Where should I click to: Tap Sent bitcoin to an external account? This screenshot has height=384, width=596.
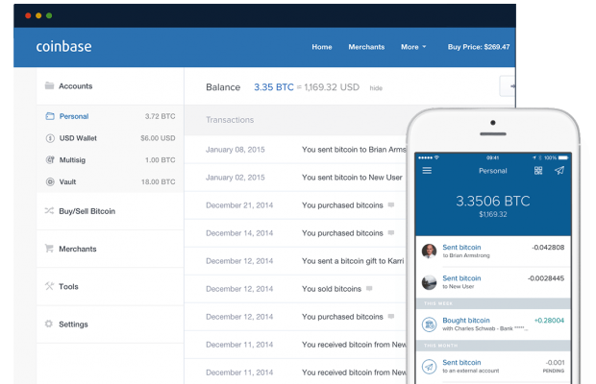pos(493,367)
